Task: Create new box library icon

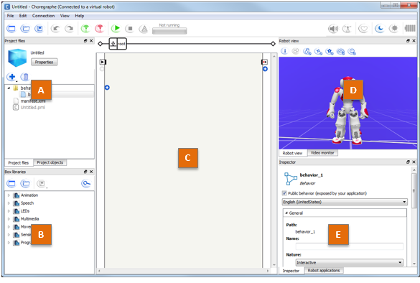Action: tap(11, 183)
